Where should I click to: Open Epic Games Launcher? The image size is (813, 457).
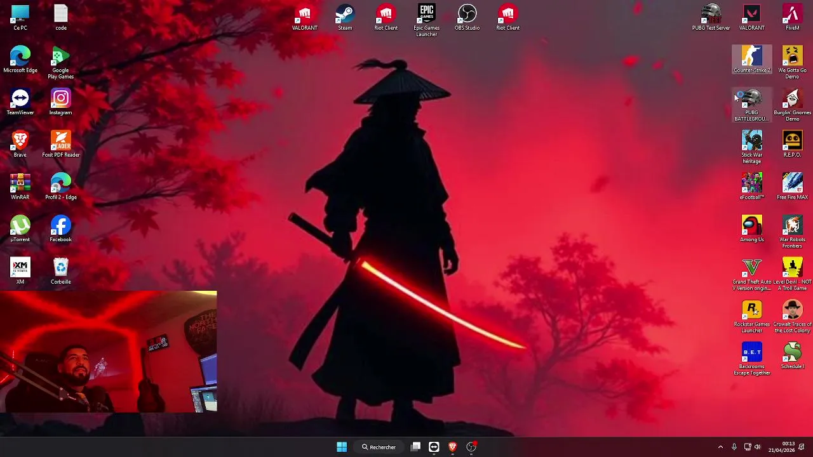pos(427,21)
